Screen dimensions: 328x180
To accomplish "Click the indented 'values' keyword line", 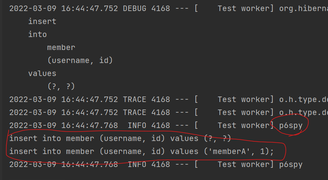I will [42, 73].
